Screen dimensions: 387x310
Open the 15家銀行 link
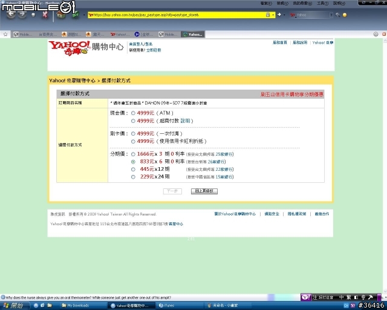click(x=224, y=177)
